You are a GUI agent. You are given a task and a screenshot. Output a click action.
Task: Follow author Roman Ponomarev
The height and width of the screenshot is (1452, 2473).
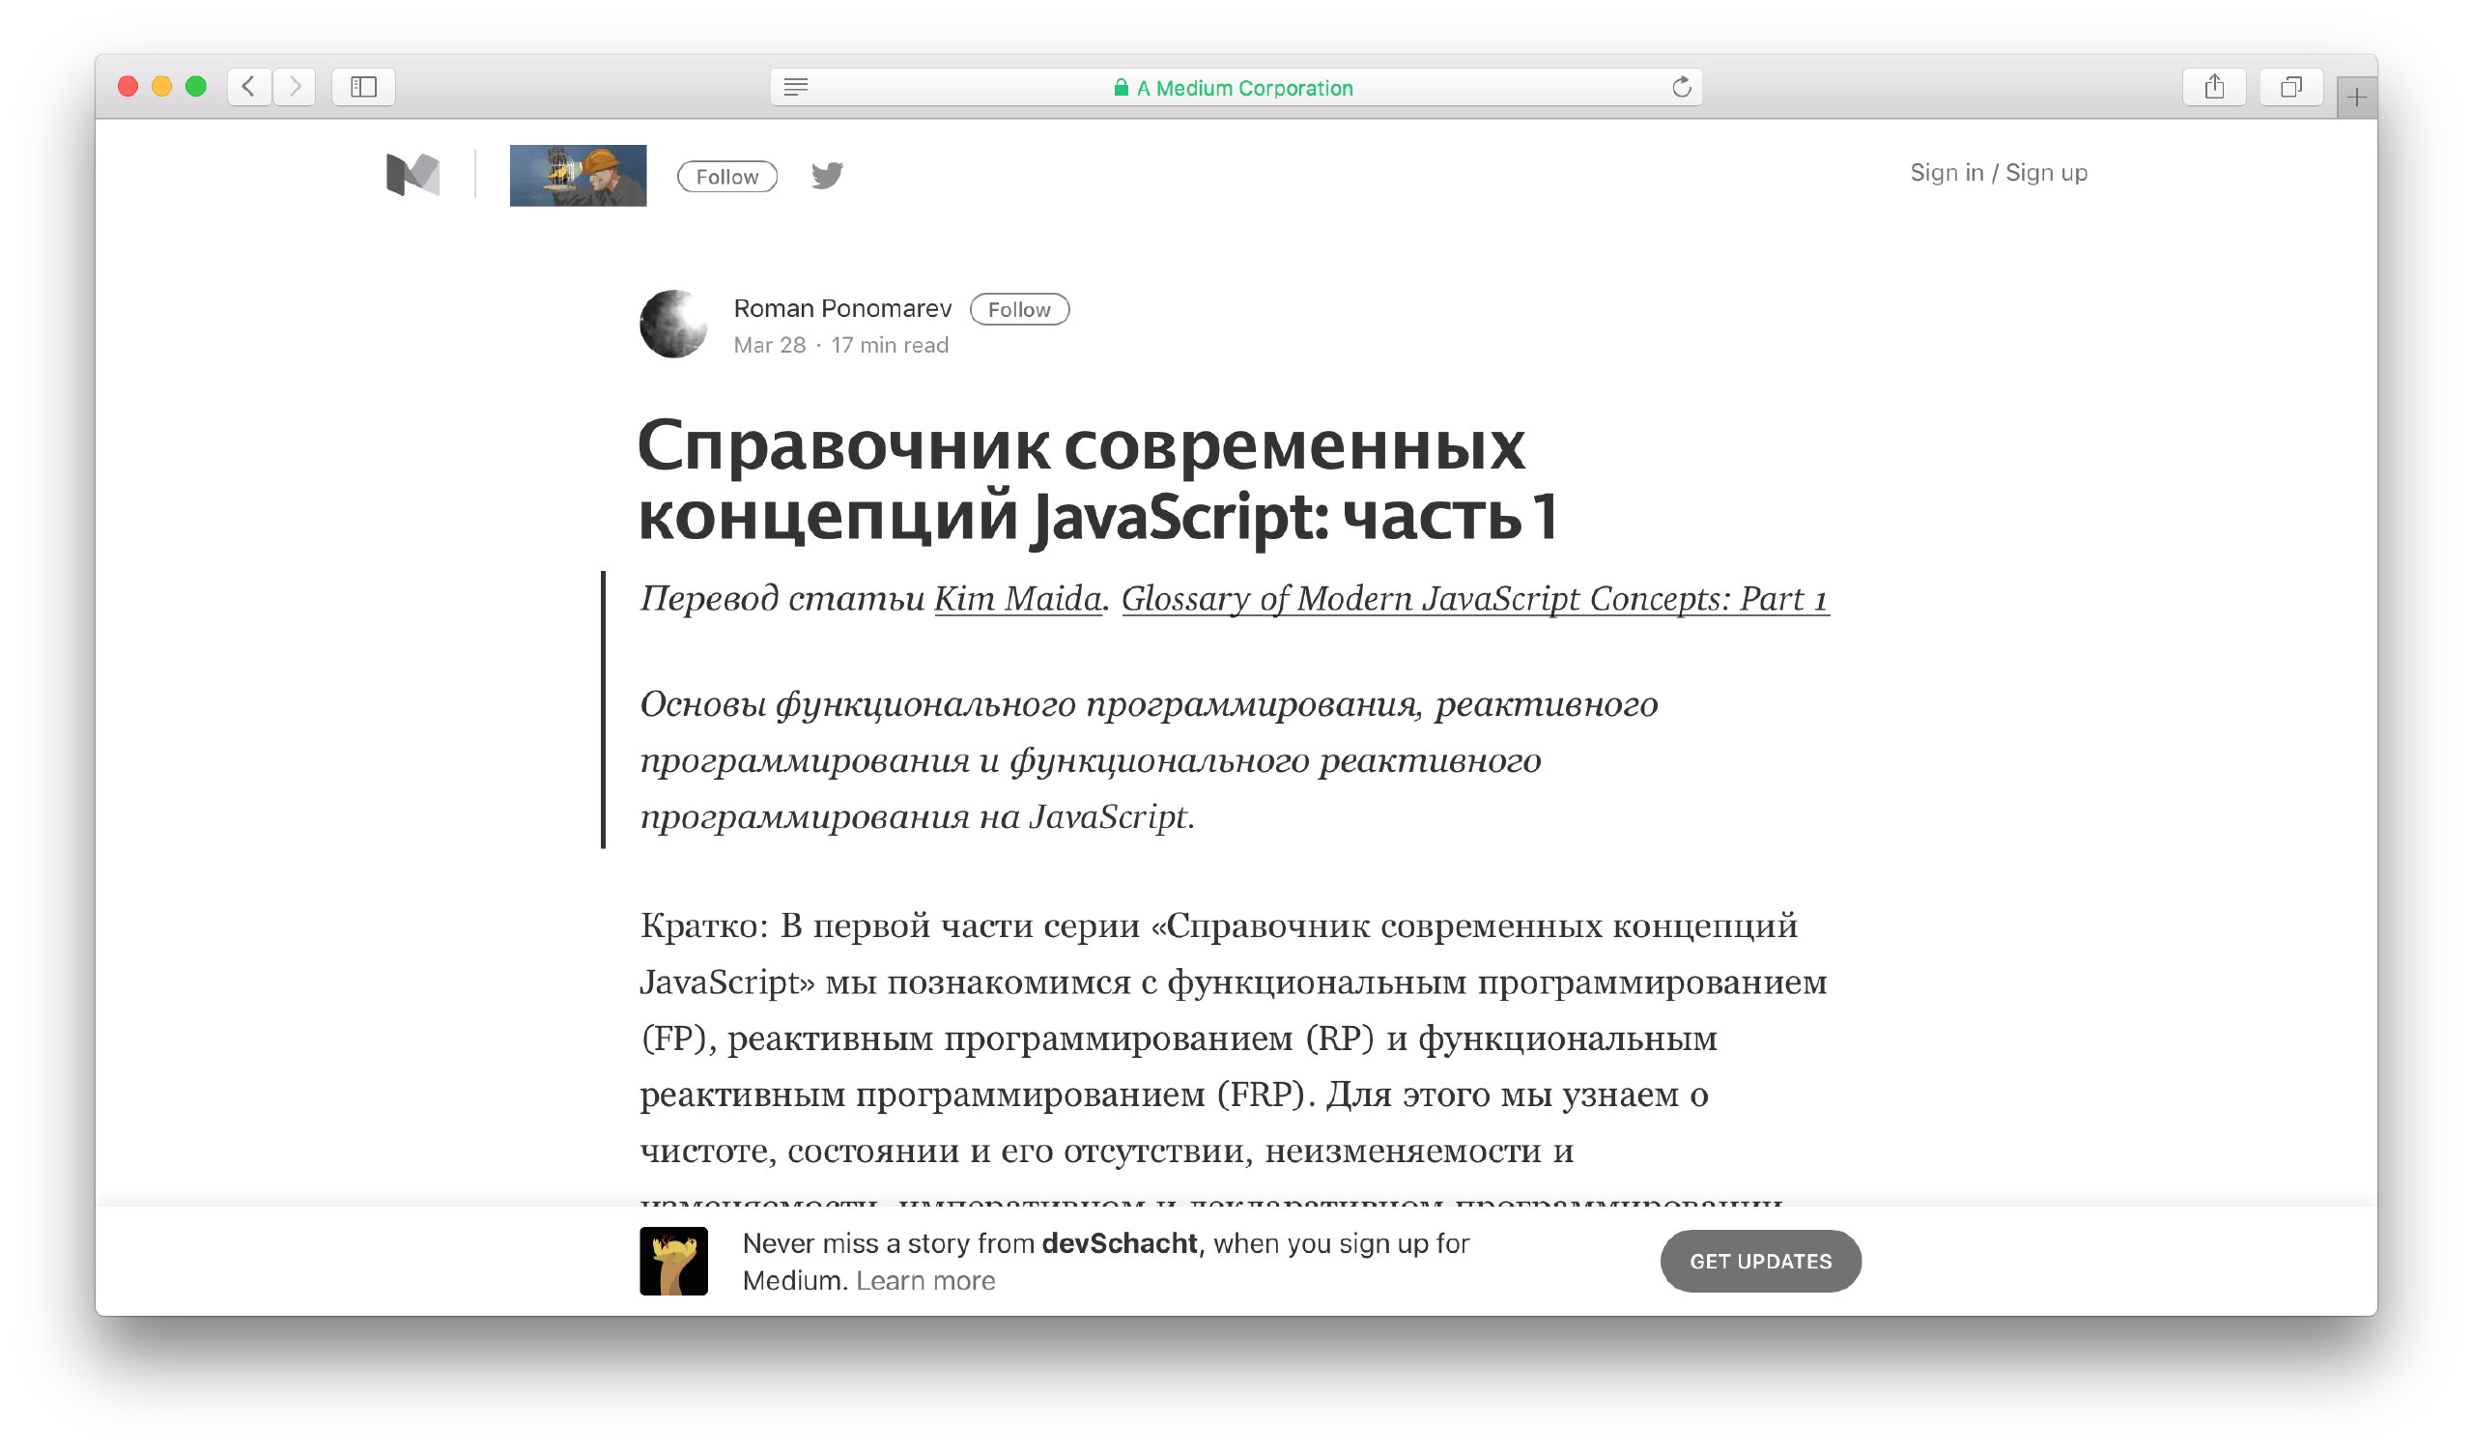click(1019, 309)
